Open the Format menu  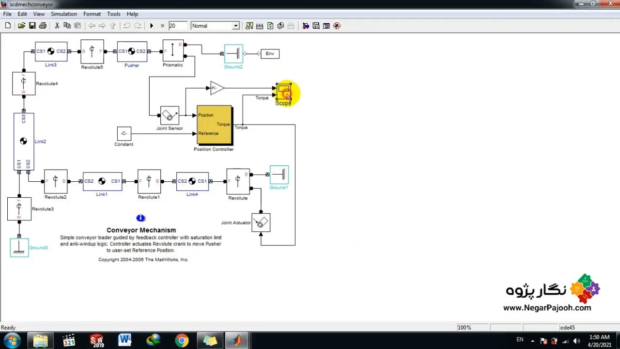point(92,14)
